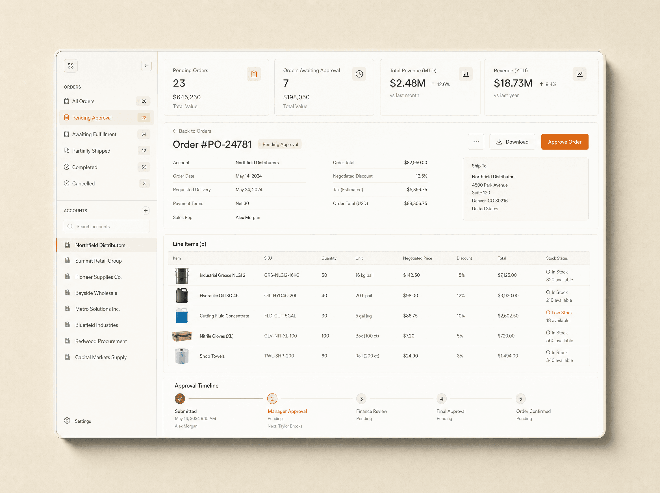Click SKU TWL-SHP-200 cell

click(x=279, y=356)
